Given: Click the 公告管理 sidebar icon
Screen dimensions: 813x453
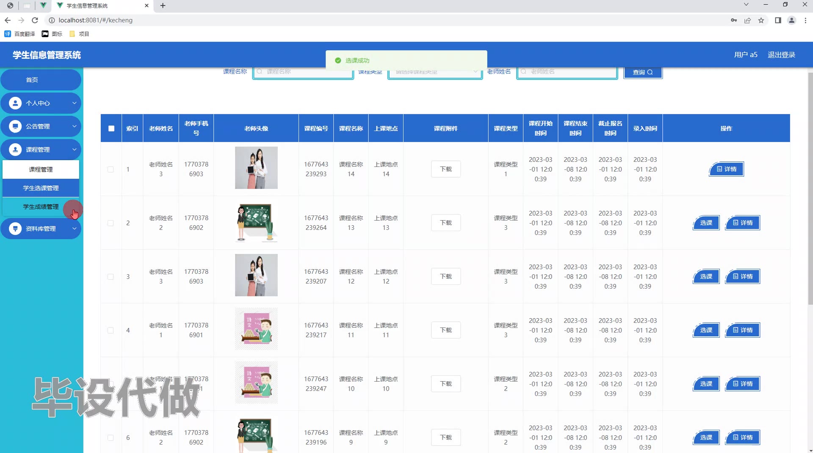Looking at the screenshot, I should click(x=15, y=126).
